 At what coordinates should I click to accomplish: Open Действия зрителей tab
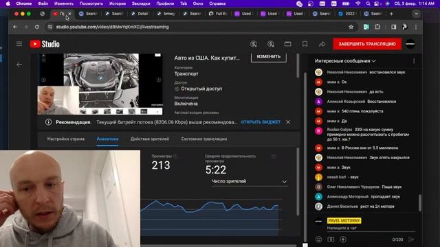coord(150,139)
